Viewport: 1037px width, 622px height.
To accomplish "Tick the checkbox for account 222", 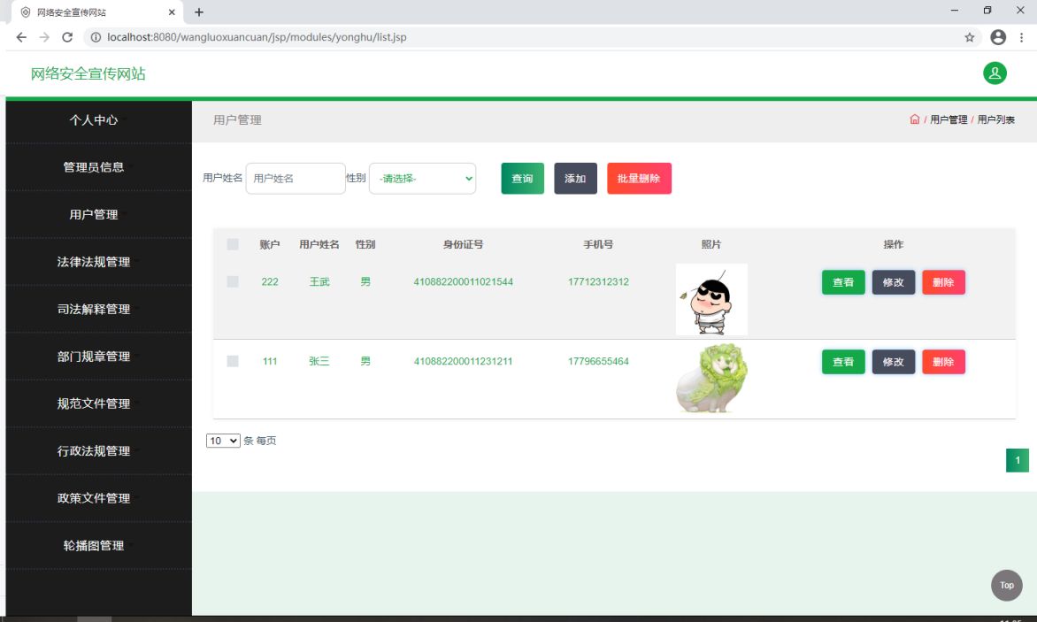I will [232, 281].
